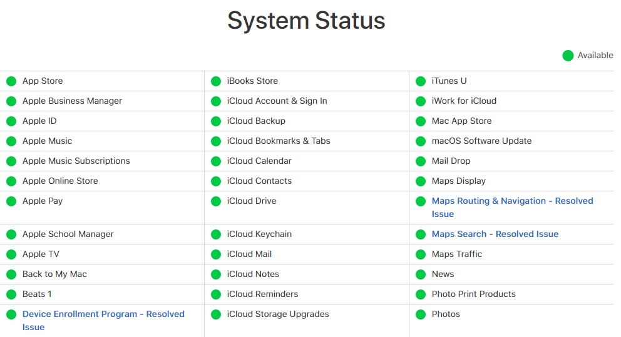Click the green status indicator for Apple Pay

click(11, 201)
